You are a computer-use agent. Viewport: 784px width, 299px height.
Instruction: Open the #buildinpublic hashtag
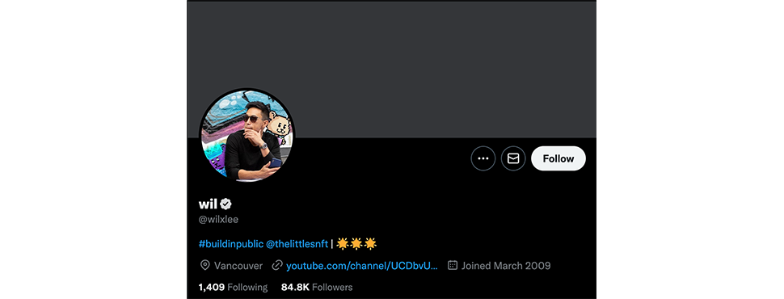[x=230, y=244]
